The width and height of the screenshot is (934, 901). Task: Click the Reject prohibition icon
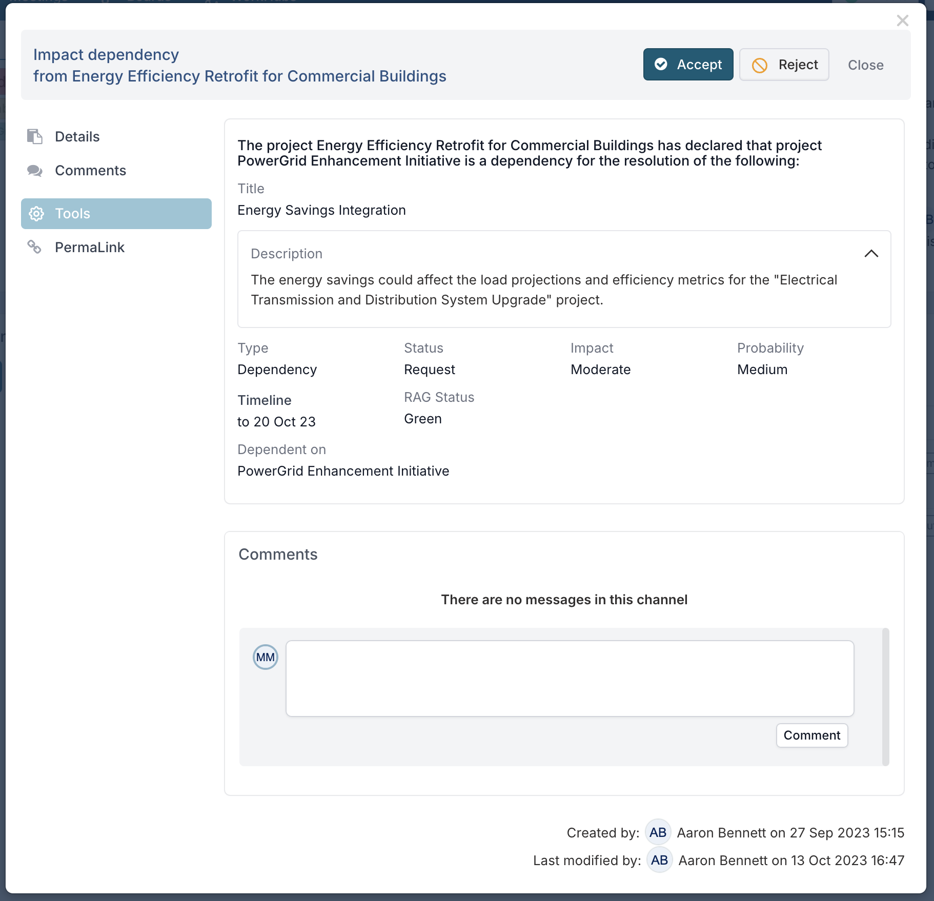pos(760,65)
